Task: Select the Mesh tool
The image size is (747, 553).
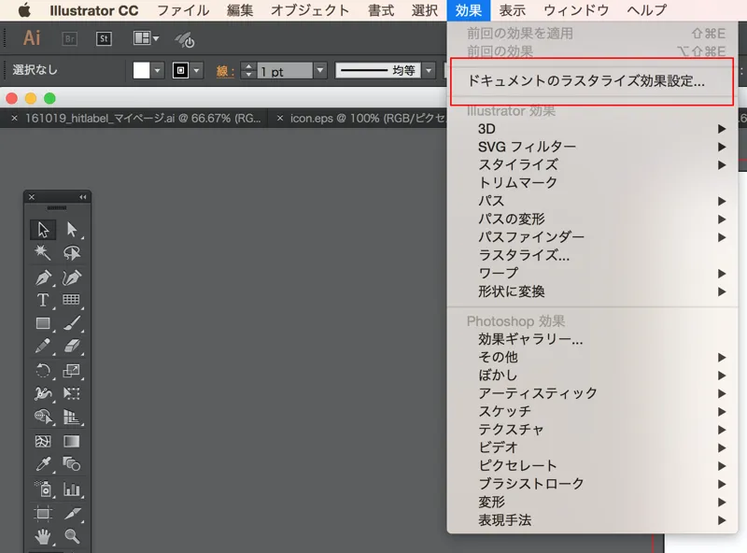Action: (43, 441)
